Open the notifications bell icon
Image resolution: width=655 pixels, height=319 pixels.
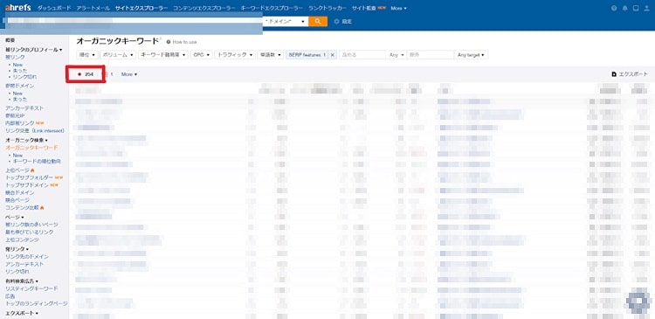pyautogui.click(x=625, y=8)
